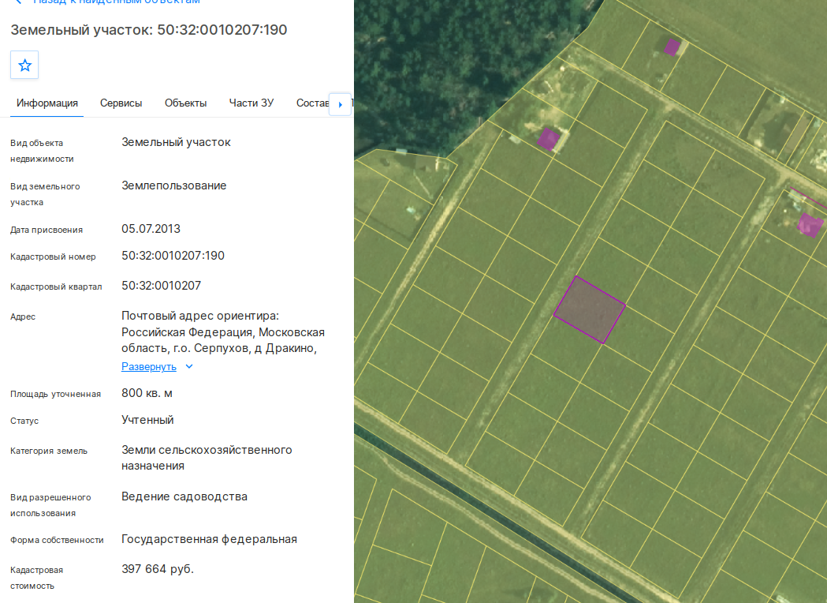
Task: Select the highlighted purple-outlined parcel on map
Action: coord(589,310)
